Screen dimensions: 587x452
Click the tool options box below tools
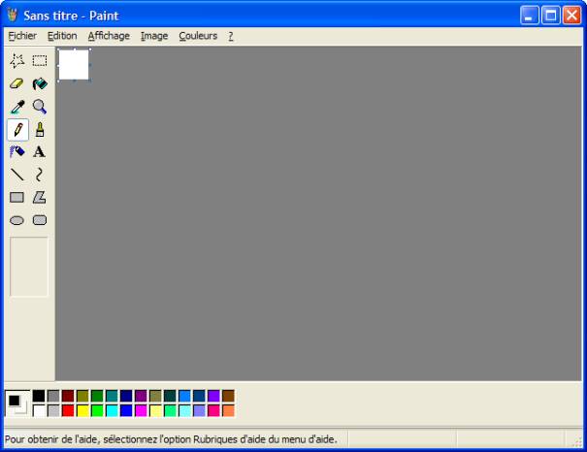tap(29, 267)
